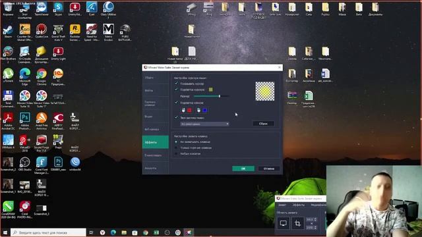Click the cursor highlight preview thumbnail

(265, 92)
